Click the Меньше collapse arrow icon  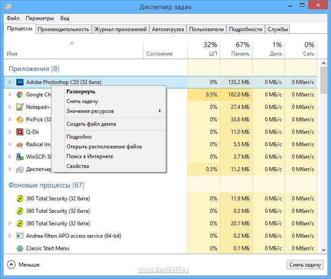point(11,265)
